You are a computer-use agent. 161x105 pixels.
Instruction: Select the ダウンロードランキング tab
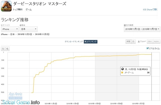(74, 42)
